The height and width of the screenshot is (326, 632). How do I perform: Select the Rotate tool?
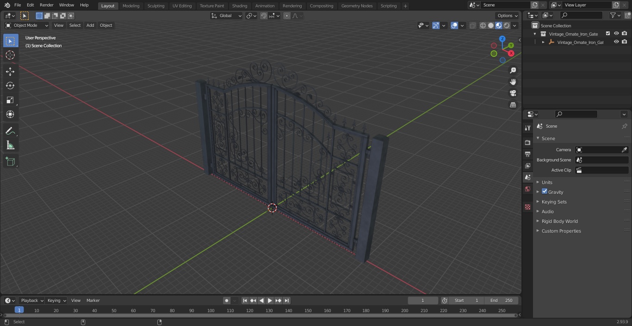[10, 86]
